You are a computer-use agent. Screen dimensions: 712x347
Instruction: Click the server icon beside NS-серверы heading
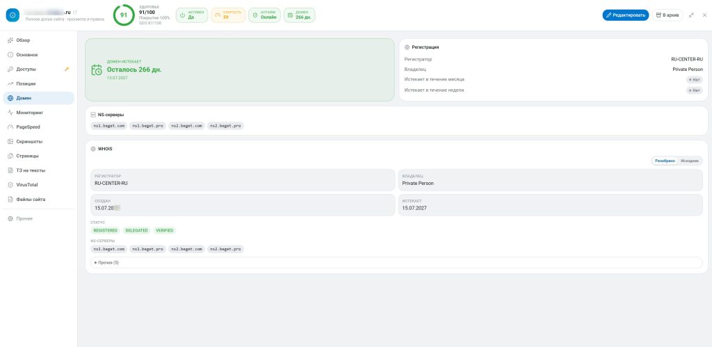pyautogui.click(x=94, y=115)
